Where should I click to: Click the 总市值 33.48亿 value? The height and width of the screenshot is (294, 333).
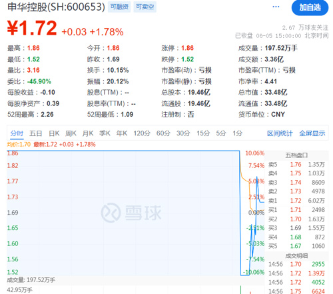click(276, 92)
